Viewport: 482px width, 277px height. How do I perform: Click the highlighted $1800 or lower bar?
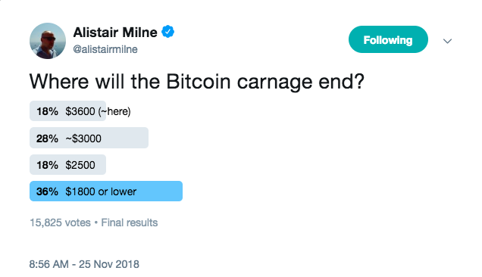point(106,191)
